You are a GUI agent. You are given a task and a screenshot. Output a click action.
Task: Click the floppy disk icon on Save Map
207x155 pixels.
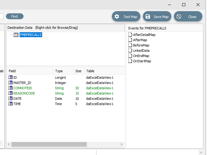click(148, 16)
